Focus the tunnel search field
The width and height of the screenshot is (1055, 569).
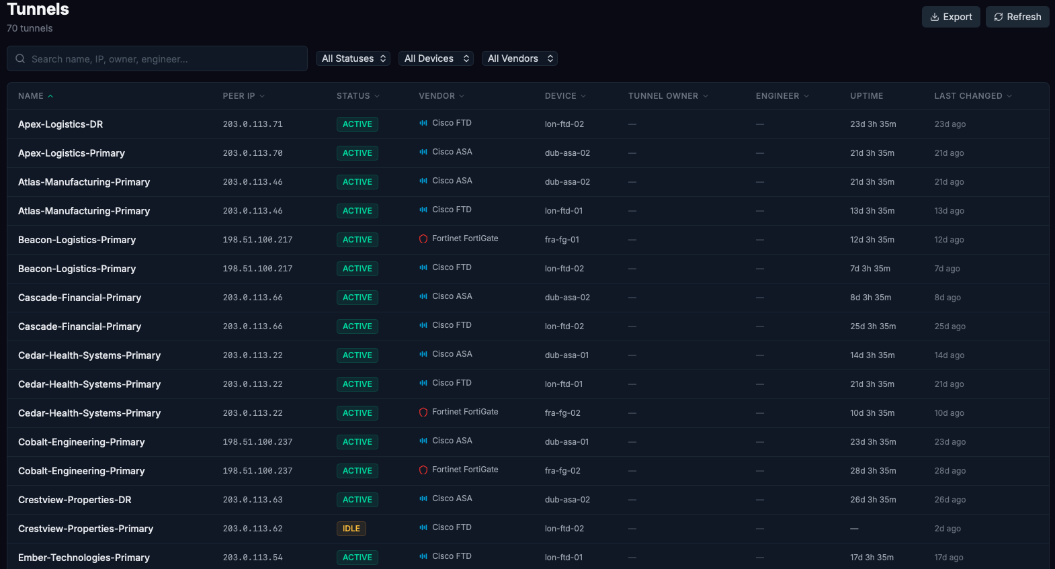click(x=157, y=58)
